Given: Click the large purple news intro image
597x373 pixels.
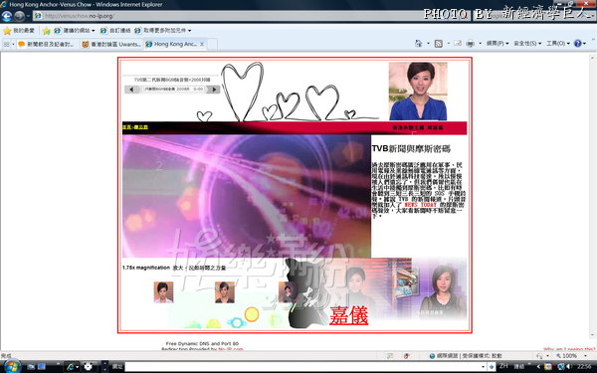Looking at the screenshot, I should point(247,196).
